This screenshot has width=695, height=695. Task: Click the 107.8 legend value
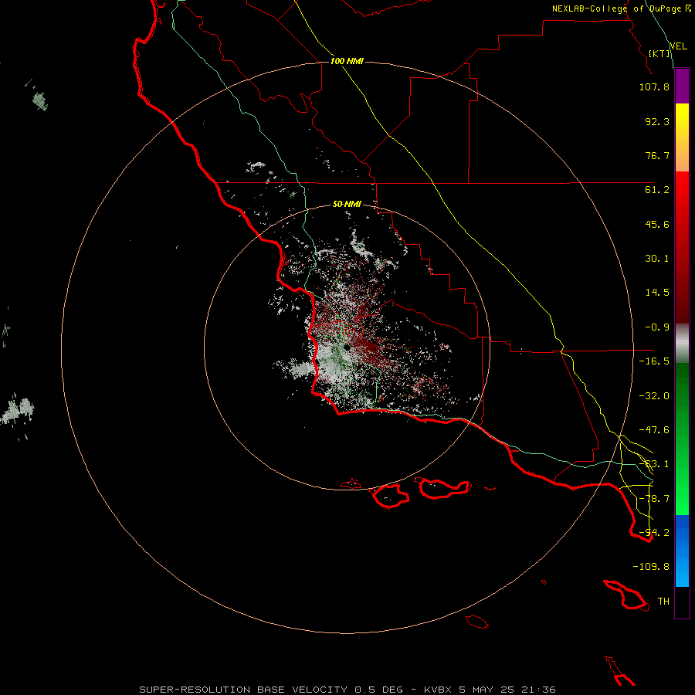point(654,86)
